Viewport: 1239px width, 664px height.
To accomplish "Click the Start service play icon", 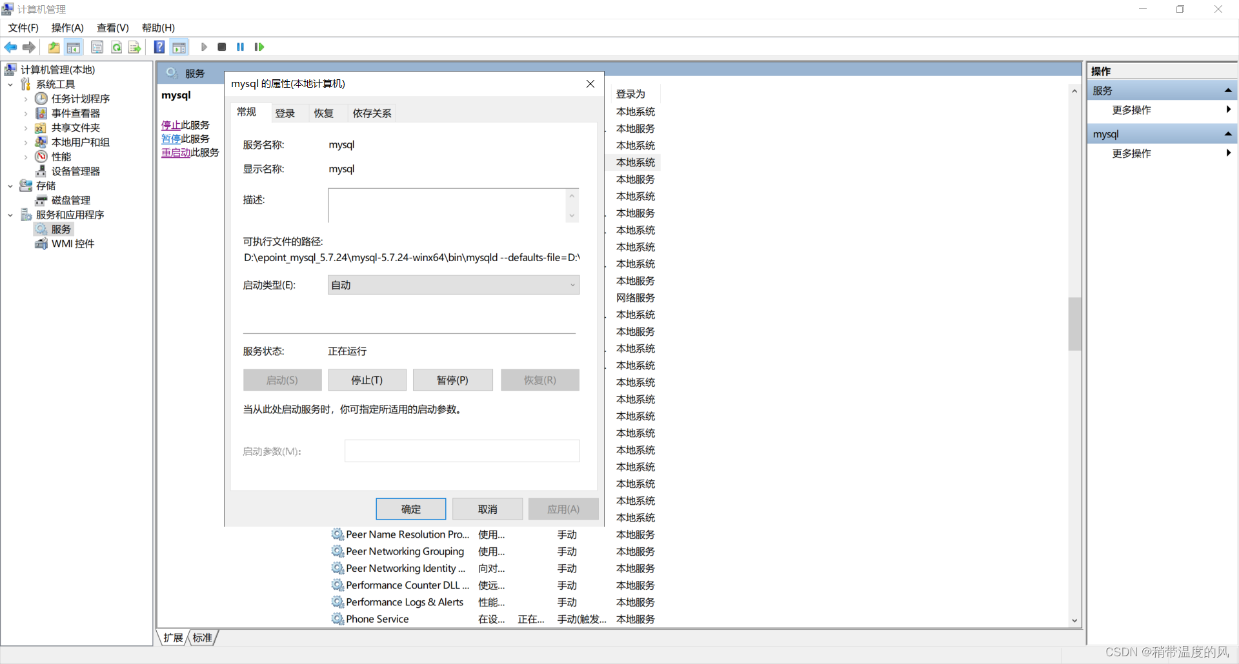I will point(204,47).
